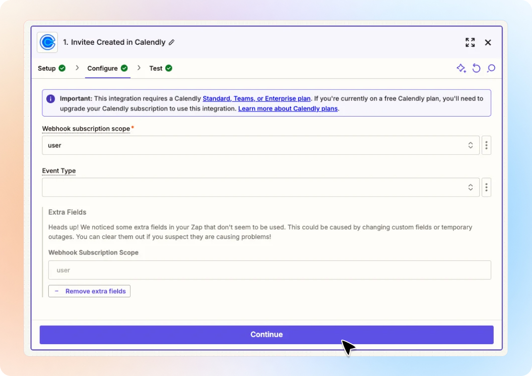Expand the step editor to full screen
Image resolution: width=532 pixels, height=376 pixels.
coord(470,42)
